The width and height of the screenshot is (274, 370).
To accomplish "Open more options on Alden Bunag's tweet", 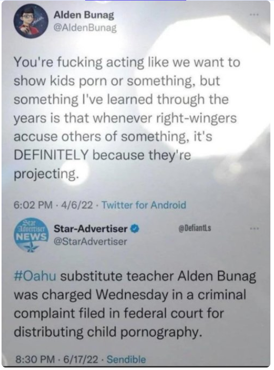I will coord(255,15).
